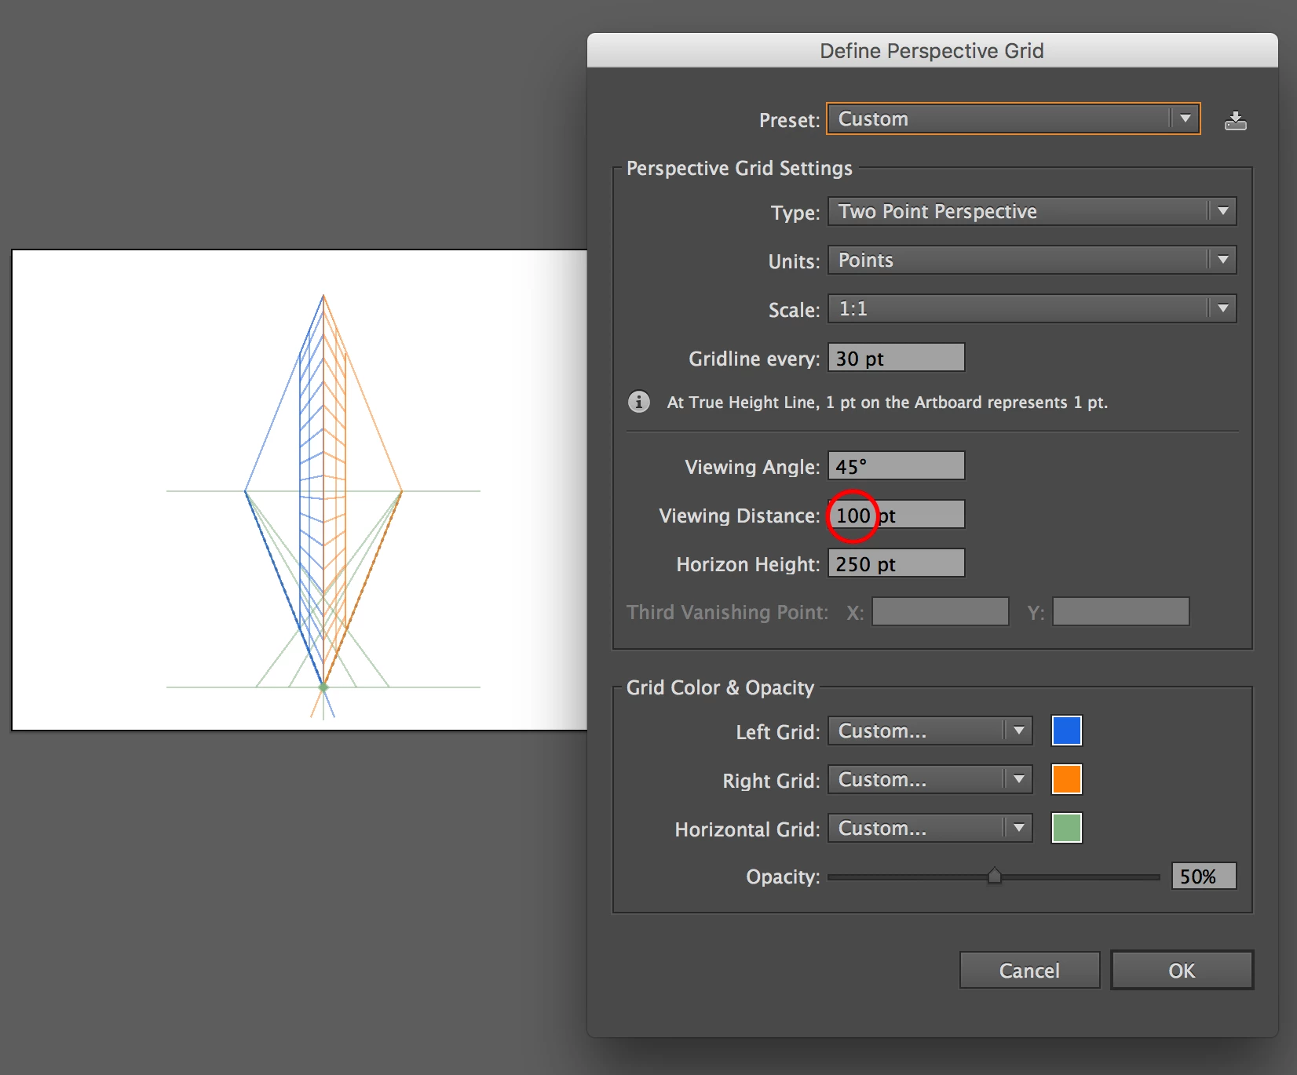Click the Gridline every input field

click(x=896, y=358)
